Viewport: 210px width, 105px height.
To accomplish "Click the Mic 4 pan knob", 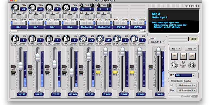I will point(66,39).
